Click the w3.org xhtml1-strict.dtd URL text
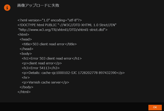Image resolution: width=164 pixels, height=111 pixels. [63, 30]
